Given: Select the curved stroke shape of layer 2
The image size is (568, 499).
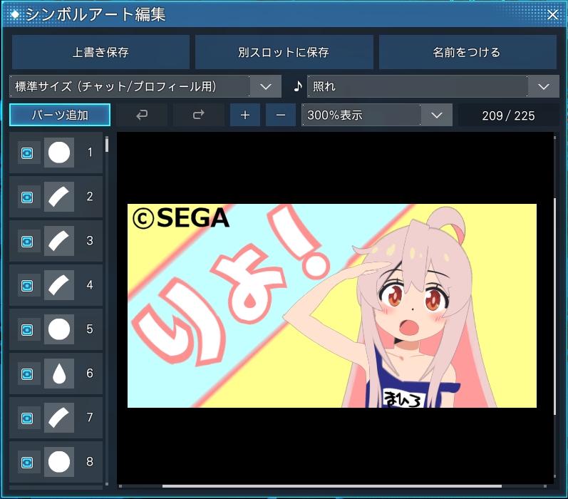Looking at the screenshot, I should [59, 197].
